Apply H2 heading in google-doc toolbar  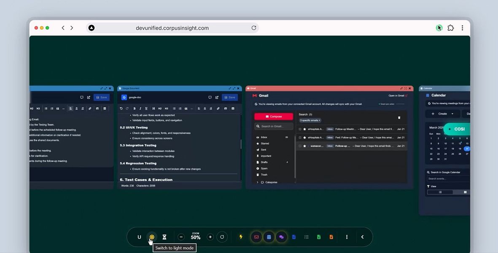160,108
